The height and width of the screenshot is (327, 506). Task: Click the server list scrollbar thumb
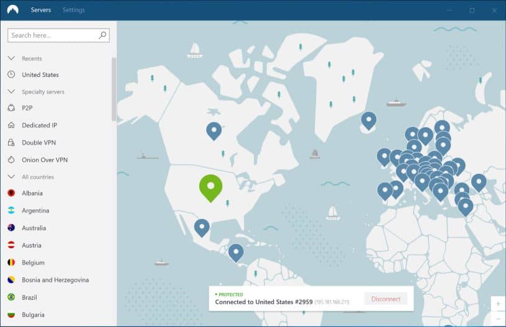[114, 89]
